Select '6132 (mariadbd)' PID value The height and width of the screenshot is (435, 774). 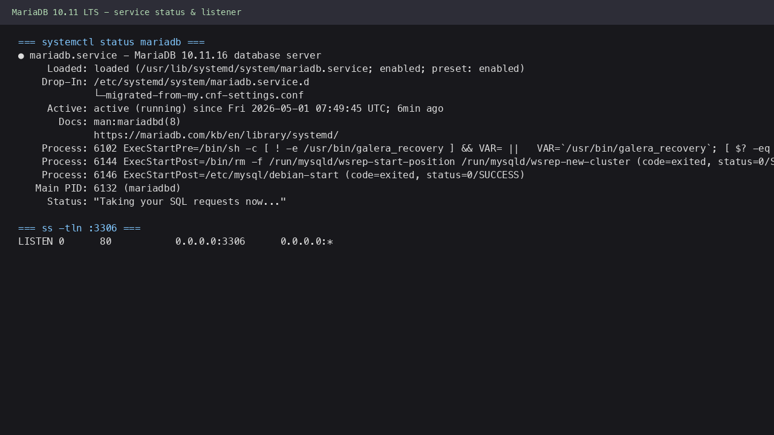[x=137, y=188]
